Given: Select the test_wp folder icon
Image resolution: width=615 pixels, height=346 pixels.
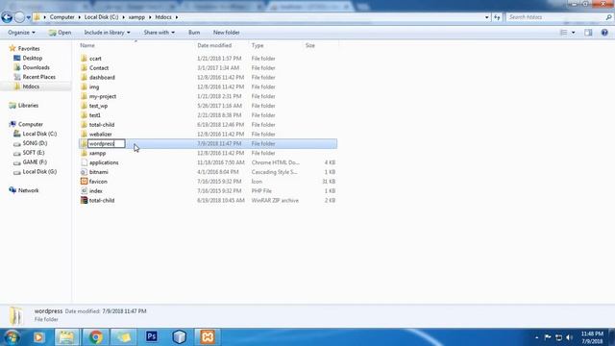Looking at the screenshot, I should 84,106.
